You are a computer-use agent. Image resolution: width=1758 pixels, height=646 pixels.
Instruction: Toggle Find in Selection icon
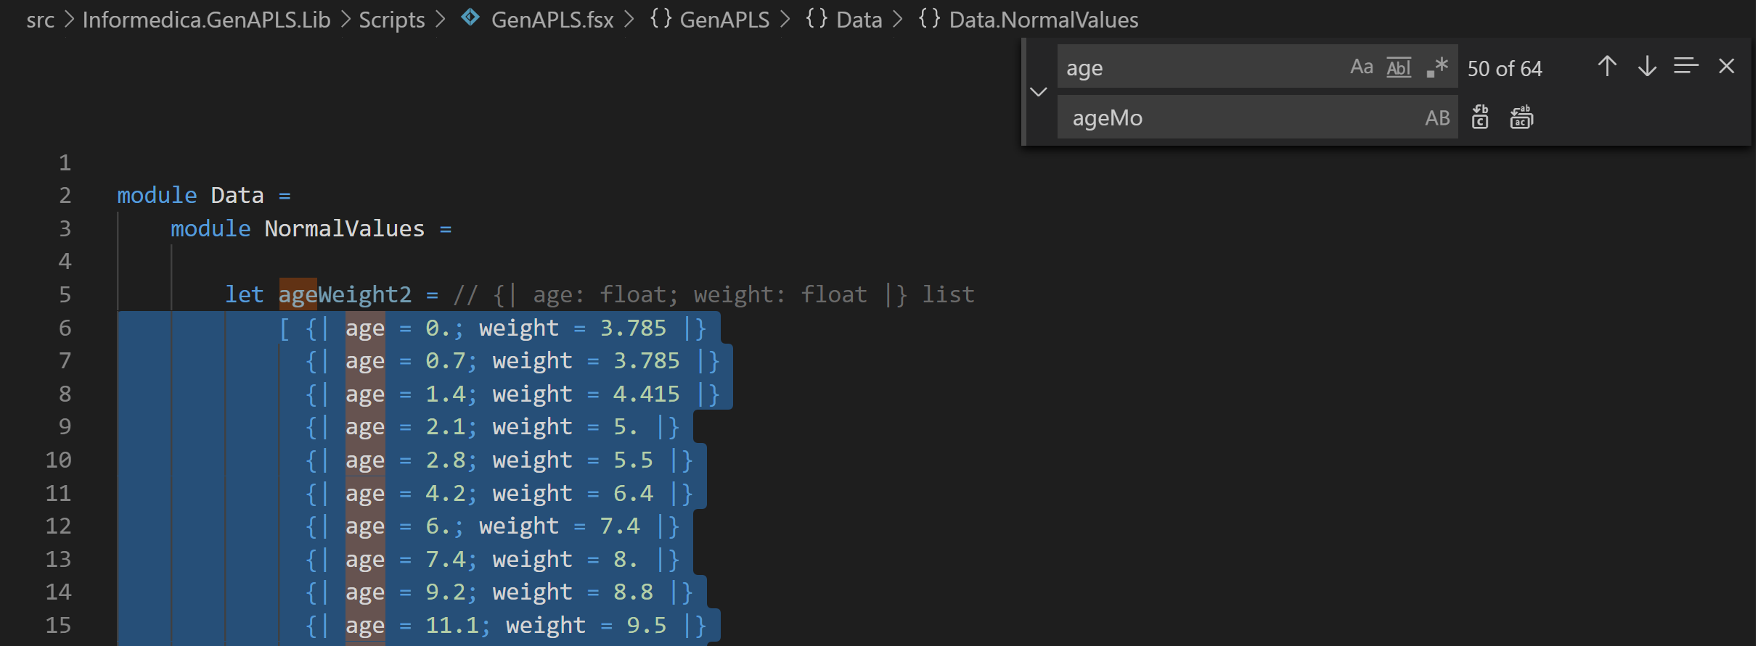[x=1686, y=67]
